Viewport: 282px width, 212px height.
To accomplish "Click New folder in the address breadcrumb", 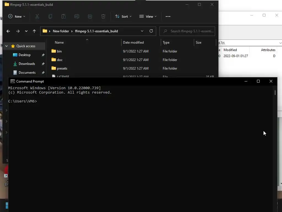I will pyautogui.click(x=61, y=31).
